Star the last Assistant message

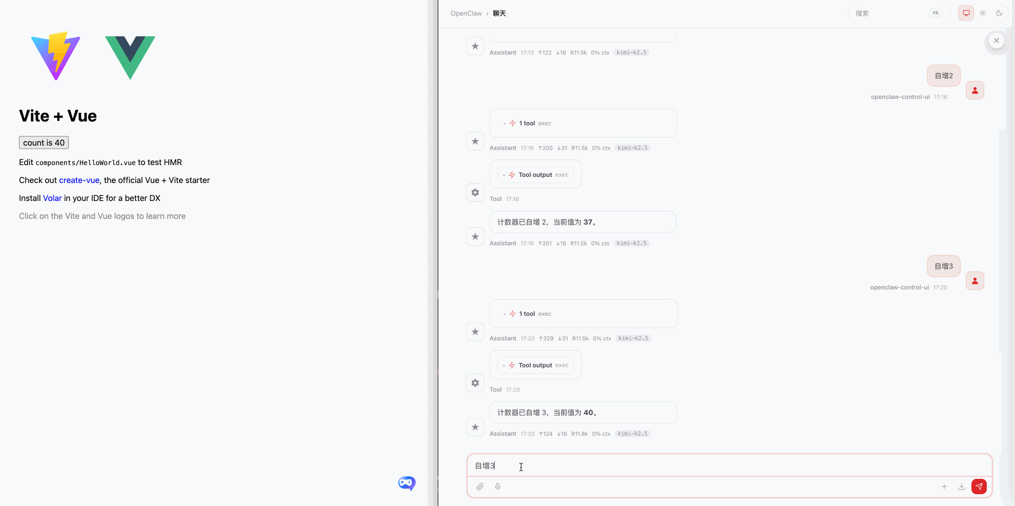(x=475, y=427)
